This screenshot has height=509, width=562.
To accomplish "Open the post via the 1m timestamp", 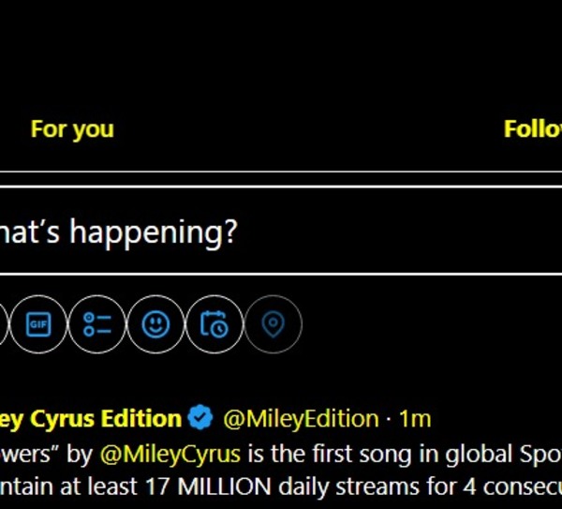I will click(x=414, y=418).
